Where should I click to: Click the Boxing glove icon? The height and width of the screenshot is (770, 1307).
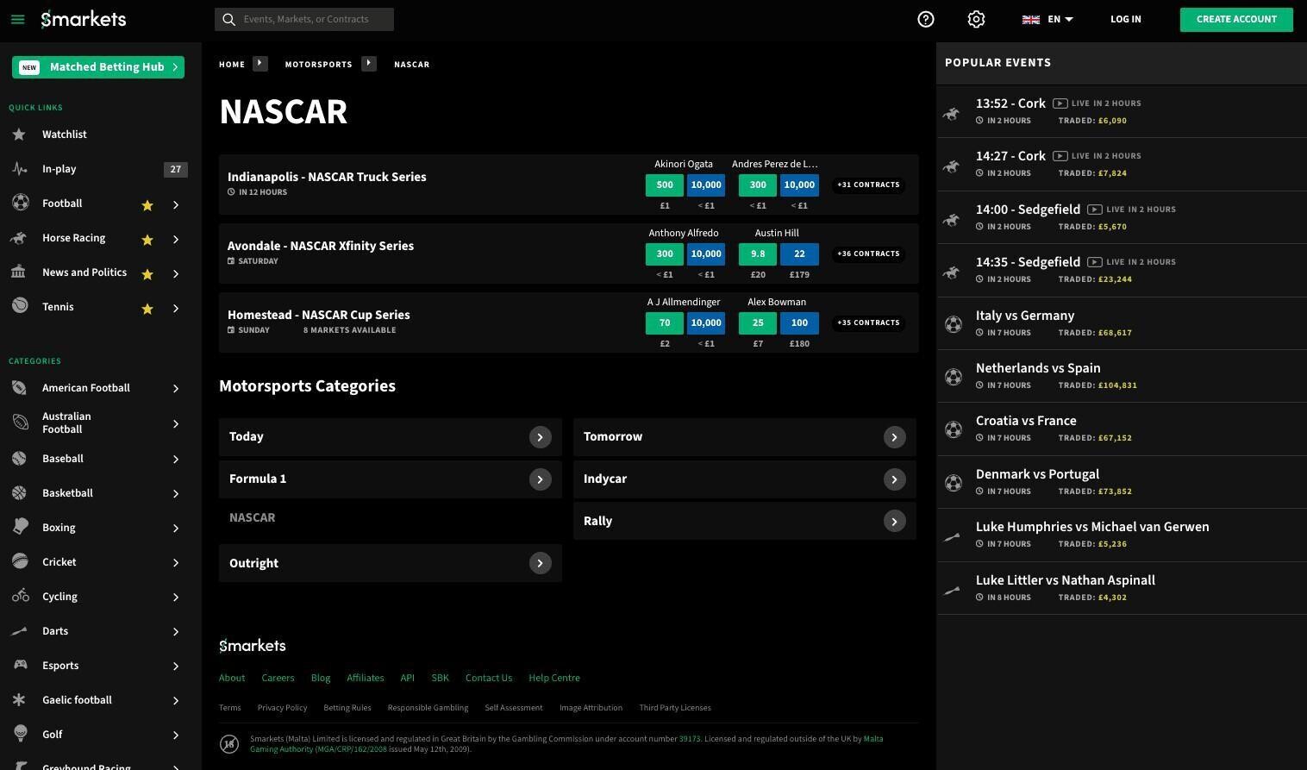point(21,527)
